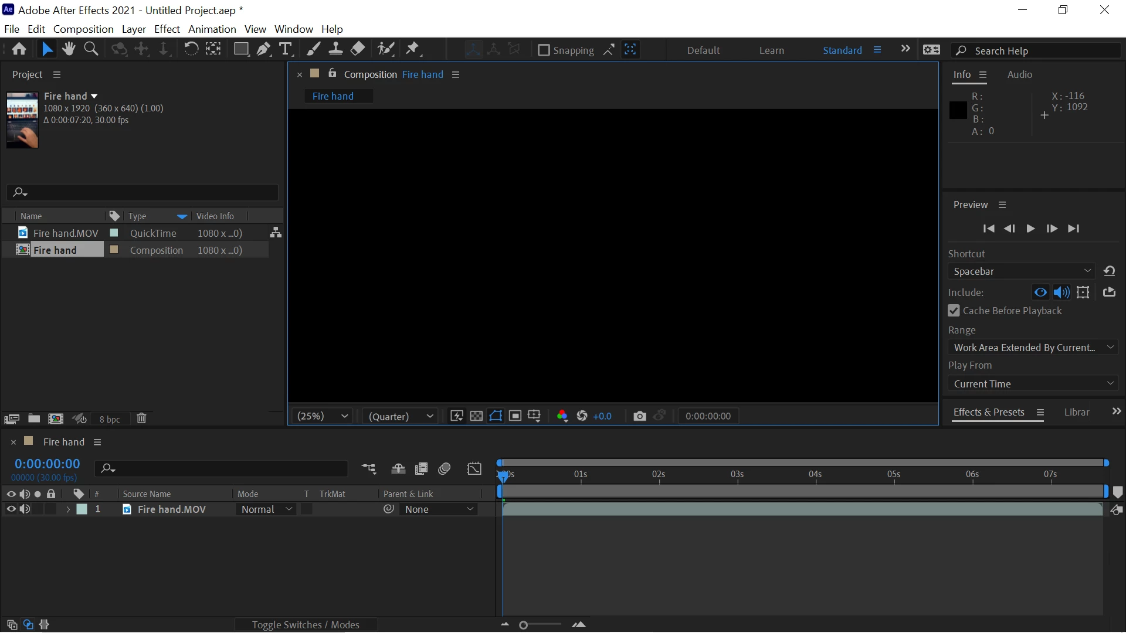Open the Spacebar shortcut dropdown
The height and width of the screenshot is (633, 1126).
click(1022, 271)
